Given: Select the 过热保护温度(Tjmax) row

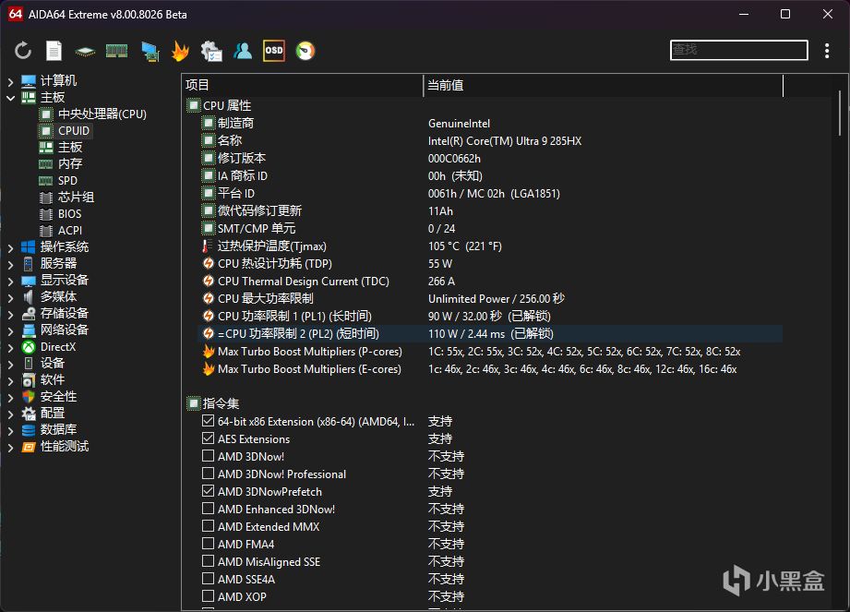Looking at the screenshot, I should tap(491, 246).
